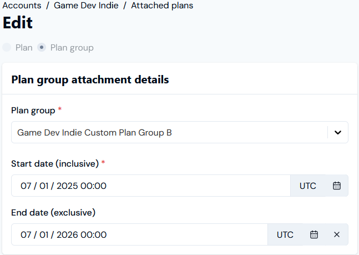The height and width of the screenshot is (255, 359).
Task: Navigate to the Attached plans breadcrumb
Action: 162,6
